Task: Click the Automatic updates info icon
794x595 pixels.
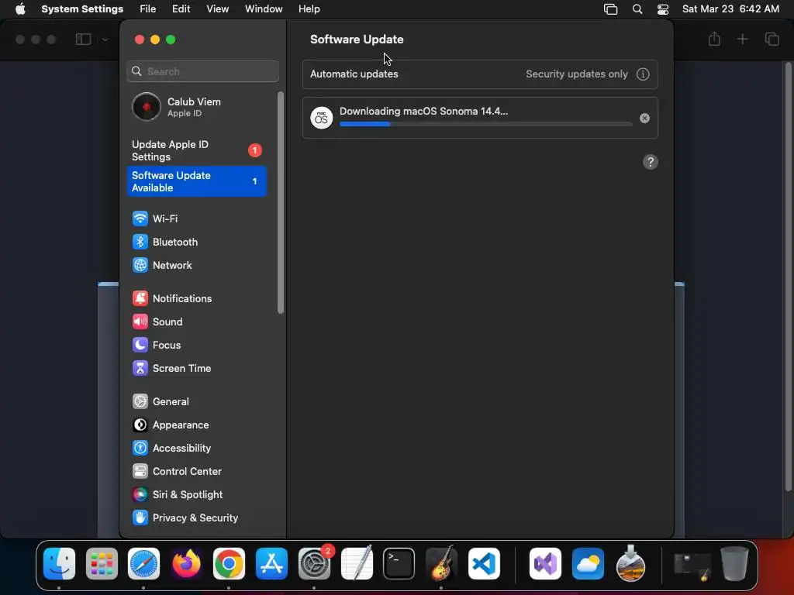Action: pyautogui.click(x=643, y=74)
